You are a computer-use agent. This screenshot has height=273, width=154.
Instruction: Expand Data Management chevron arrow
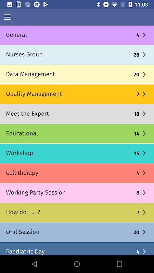coord(144,74)
